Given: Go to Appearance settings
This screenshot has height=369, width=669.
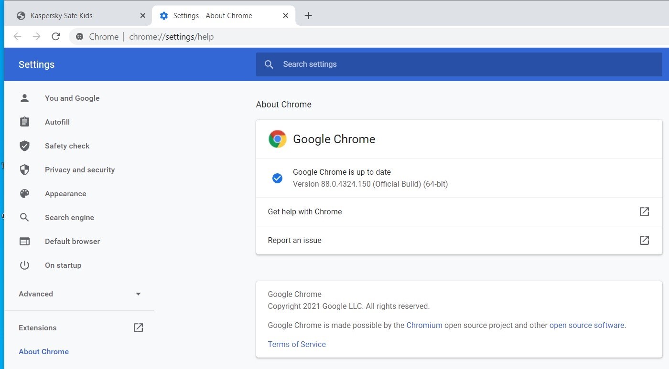Looking at the screenshot, I should click(65, 193).
